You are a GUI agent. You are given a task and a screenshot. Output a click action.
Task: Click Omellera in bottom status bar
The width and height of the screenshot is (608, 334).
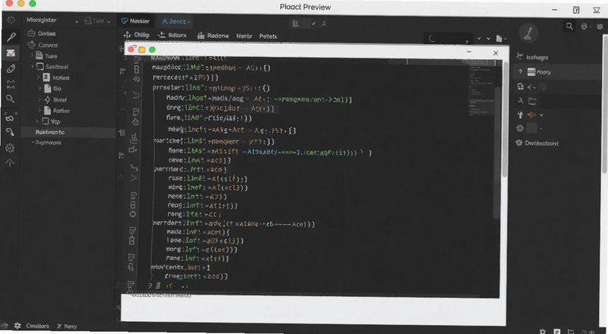(x=37, y=326)
